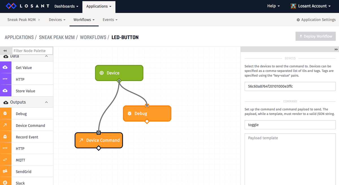The width and height of the screenshot is (339, 185).
Task: Click the Record Event bell icon
Action: pyautogui.click(x=5, y=137)
